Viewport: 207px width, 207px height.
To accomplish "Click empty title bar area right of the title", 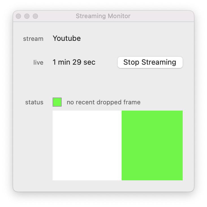I will tap(161, 16).
